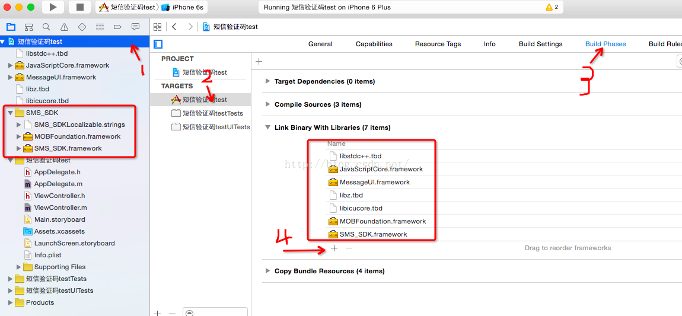Open the Test navigator diamond icon

pyautogui.click(x=82, y=27)
